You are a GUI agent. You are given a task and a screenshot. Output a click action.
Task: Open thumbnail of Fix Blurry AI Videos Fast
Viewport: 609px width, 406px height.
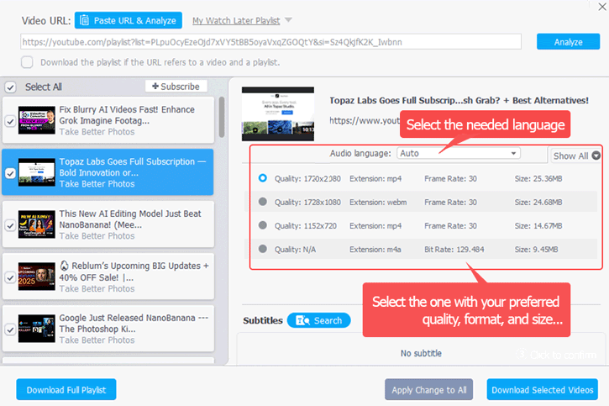pyautogui.click(x=36, y=120)
